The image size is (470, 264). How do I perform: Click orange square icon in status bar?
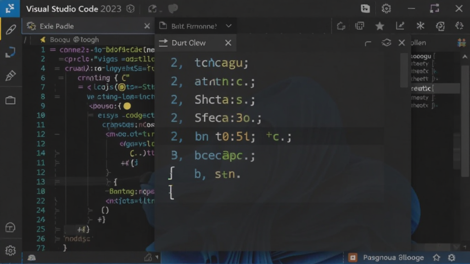pos(353,258)
